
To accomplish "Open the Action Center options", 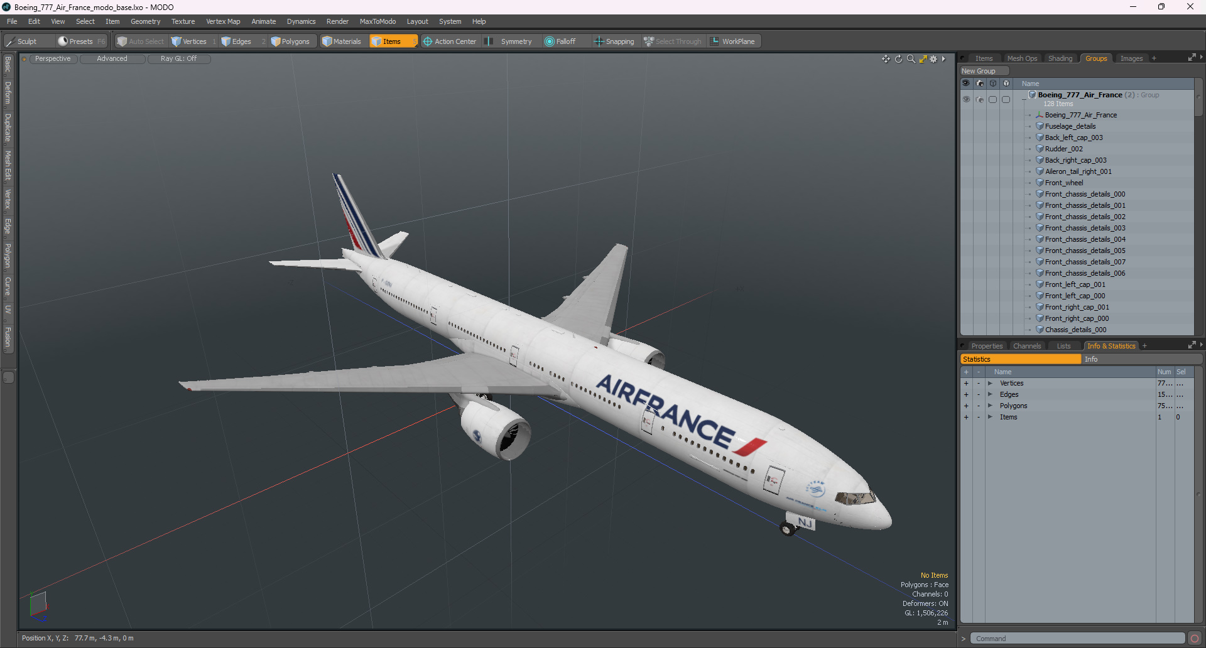I will point(450,41).
